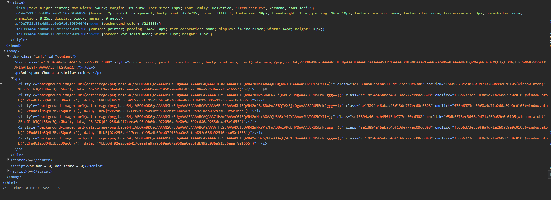Select the <i> element with 'YELLOW' value
The image size is (551, 200).
tap(283, 141)
